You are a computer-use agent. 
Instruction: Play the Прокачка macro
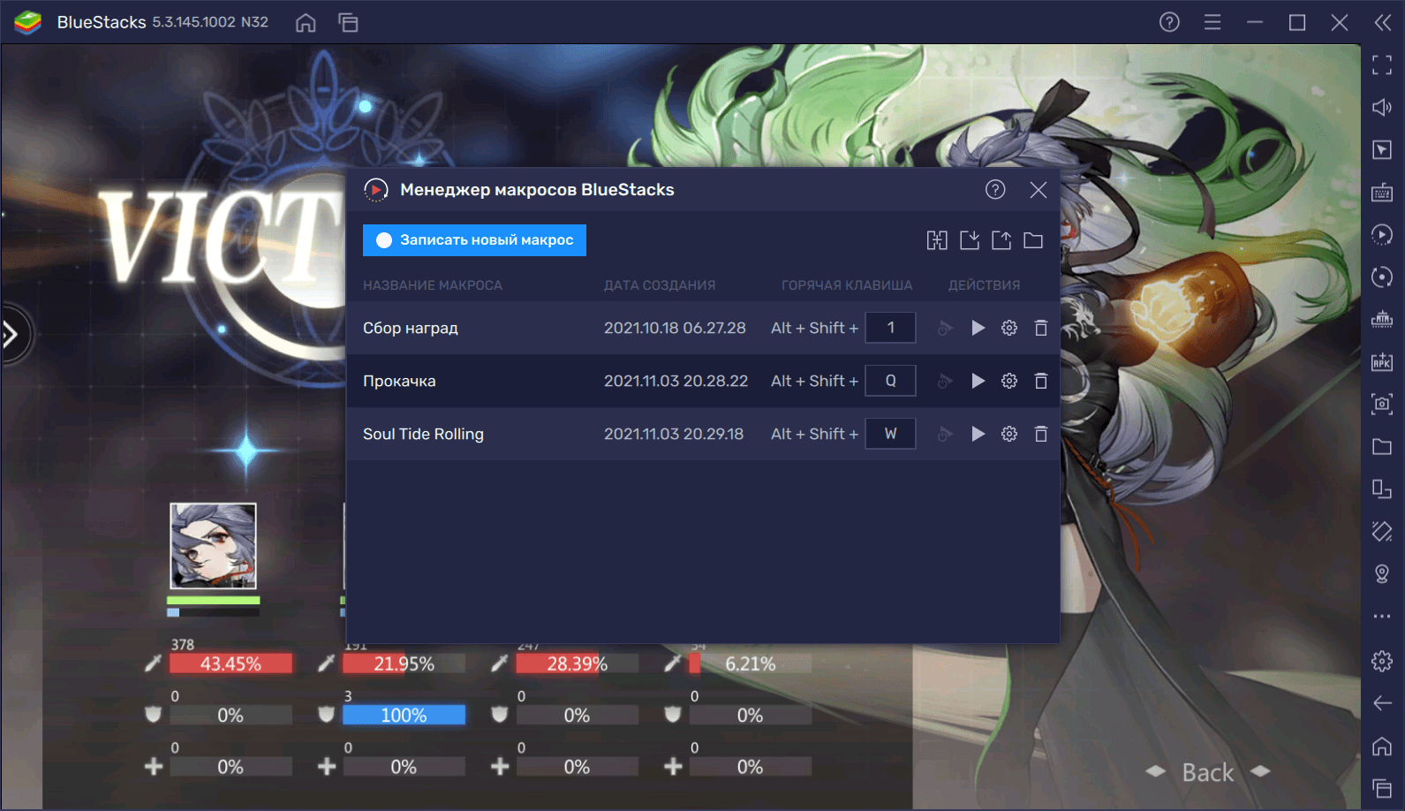tap(978, 381)
